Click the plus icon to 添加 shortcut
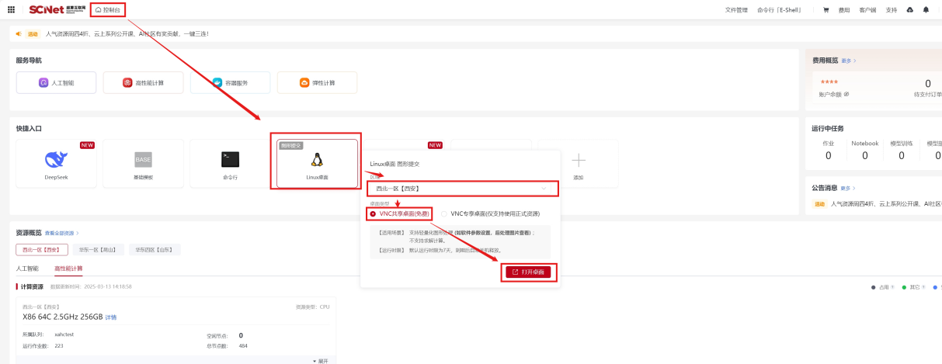This screenshot has width=942, height=364. (578, 161)
